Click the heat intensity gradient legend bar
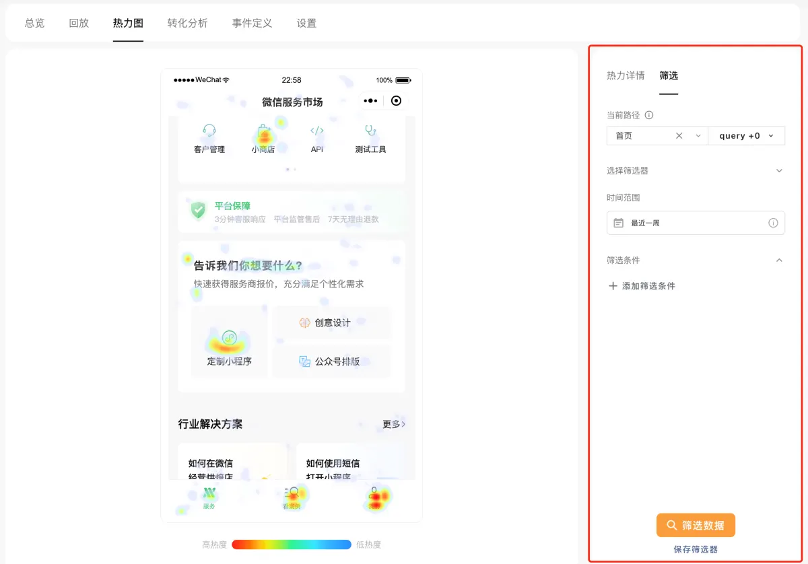The height and width of the screenshot is (564, 808). point(292,544)
